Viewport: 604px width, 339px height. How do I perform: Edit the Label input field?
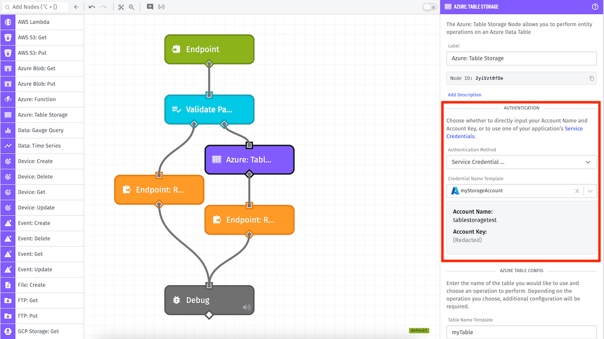pos(521,58)
